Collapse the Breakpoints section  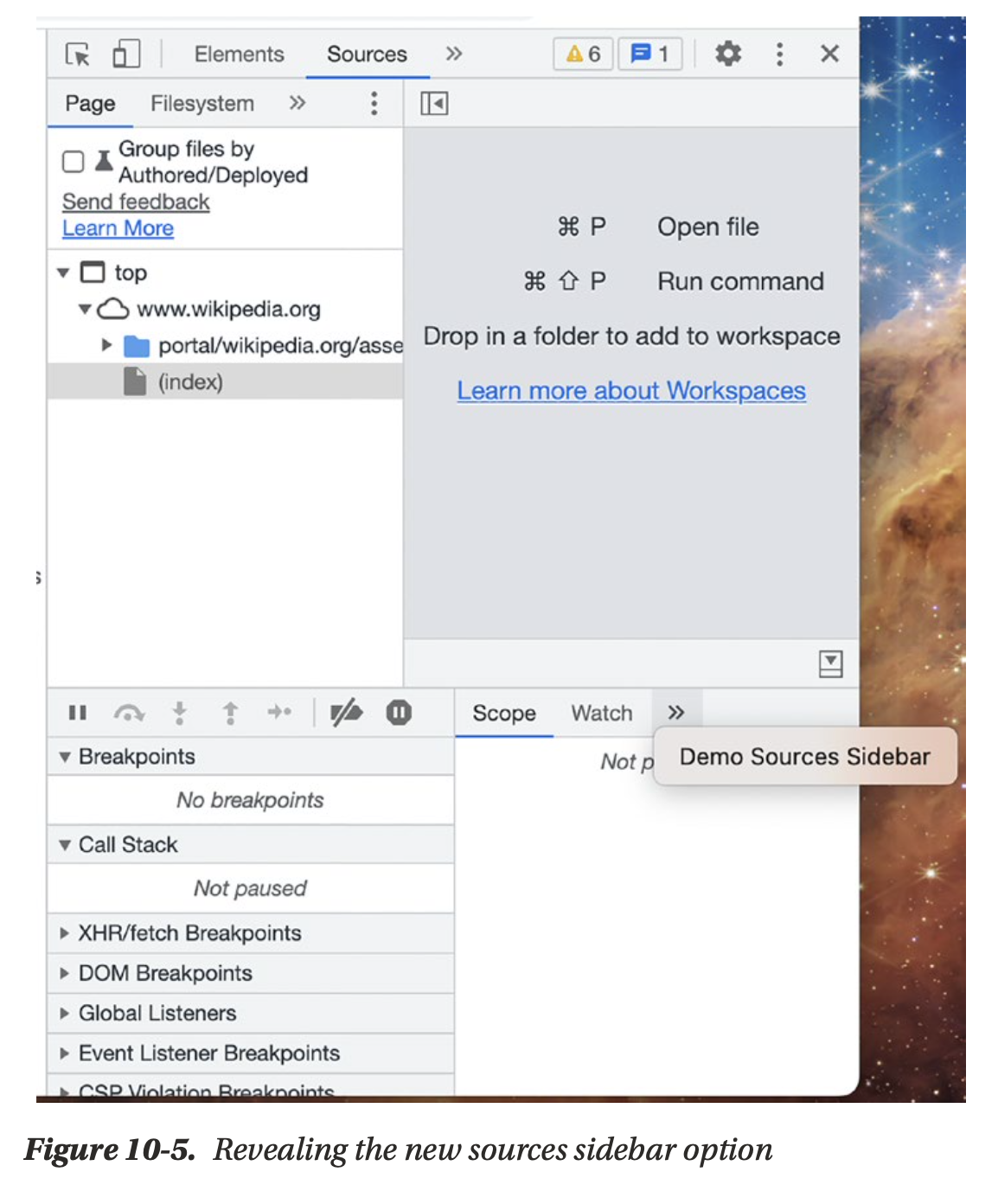coord(65,757)
